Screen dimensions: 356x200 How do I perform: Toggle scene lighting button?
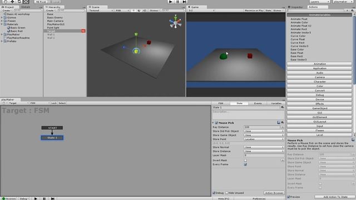[133, 11]
